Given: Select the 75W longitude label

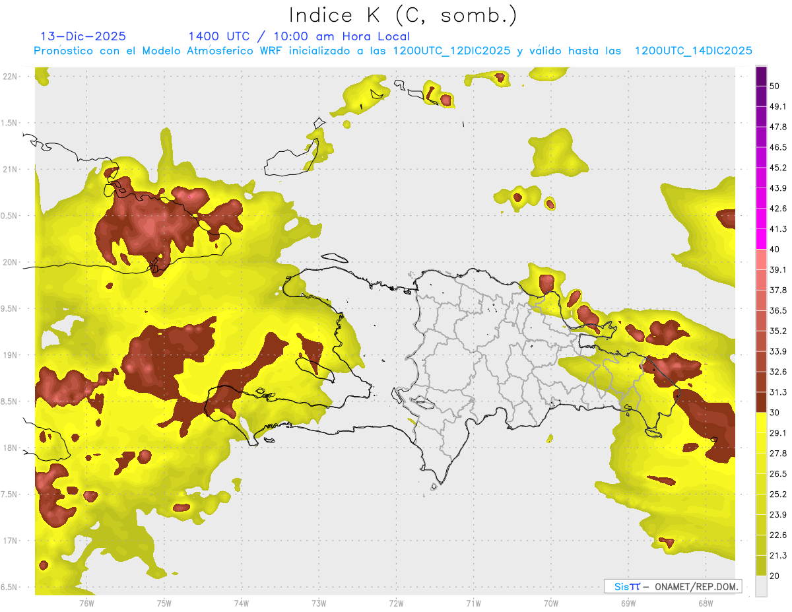Looking at the screenshot, I should tap(164, 603).
